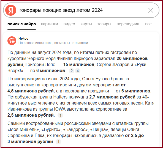Open the 'товары' tab
Screen dimensions: 163x148
[104, 24]
